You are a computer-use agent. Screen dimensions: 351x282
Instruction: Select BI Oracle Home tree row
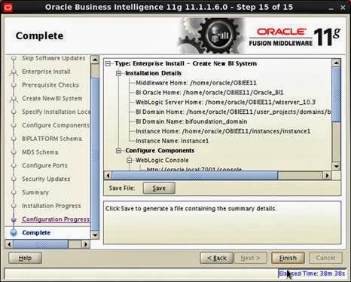209,93
